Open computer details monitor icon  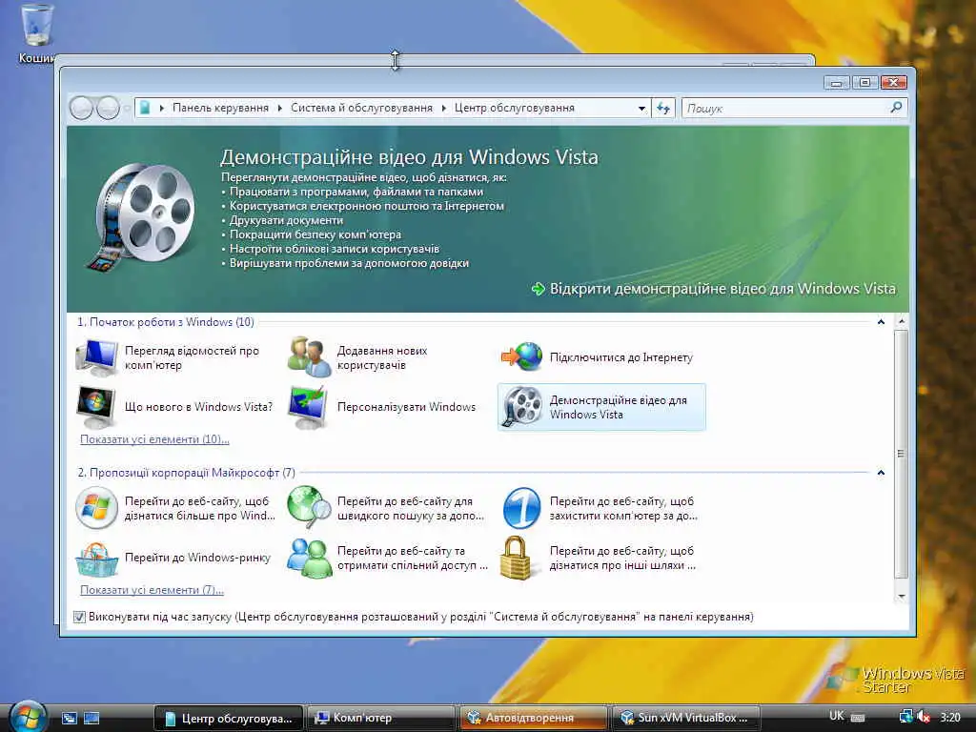96,357
